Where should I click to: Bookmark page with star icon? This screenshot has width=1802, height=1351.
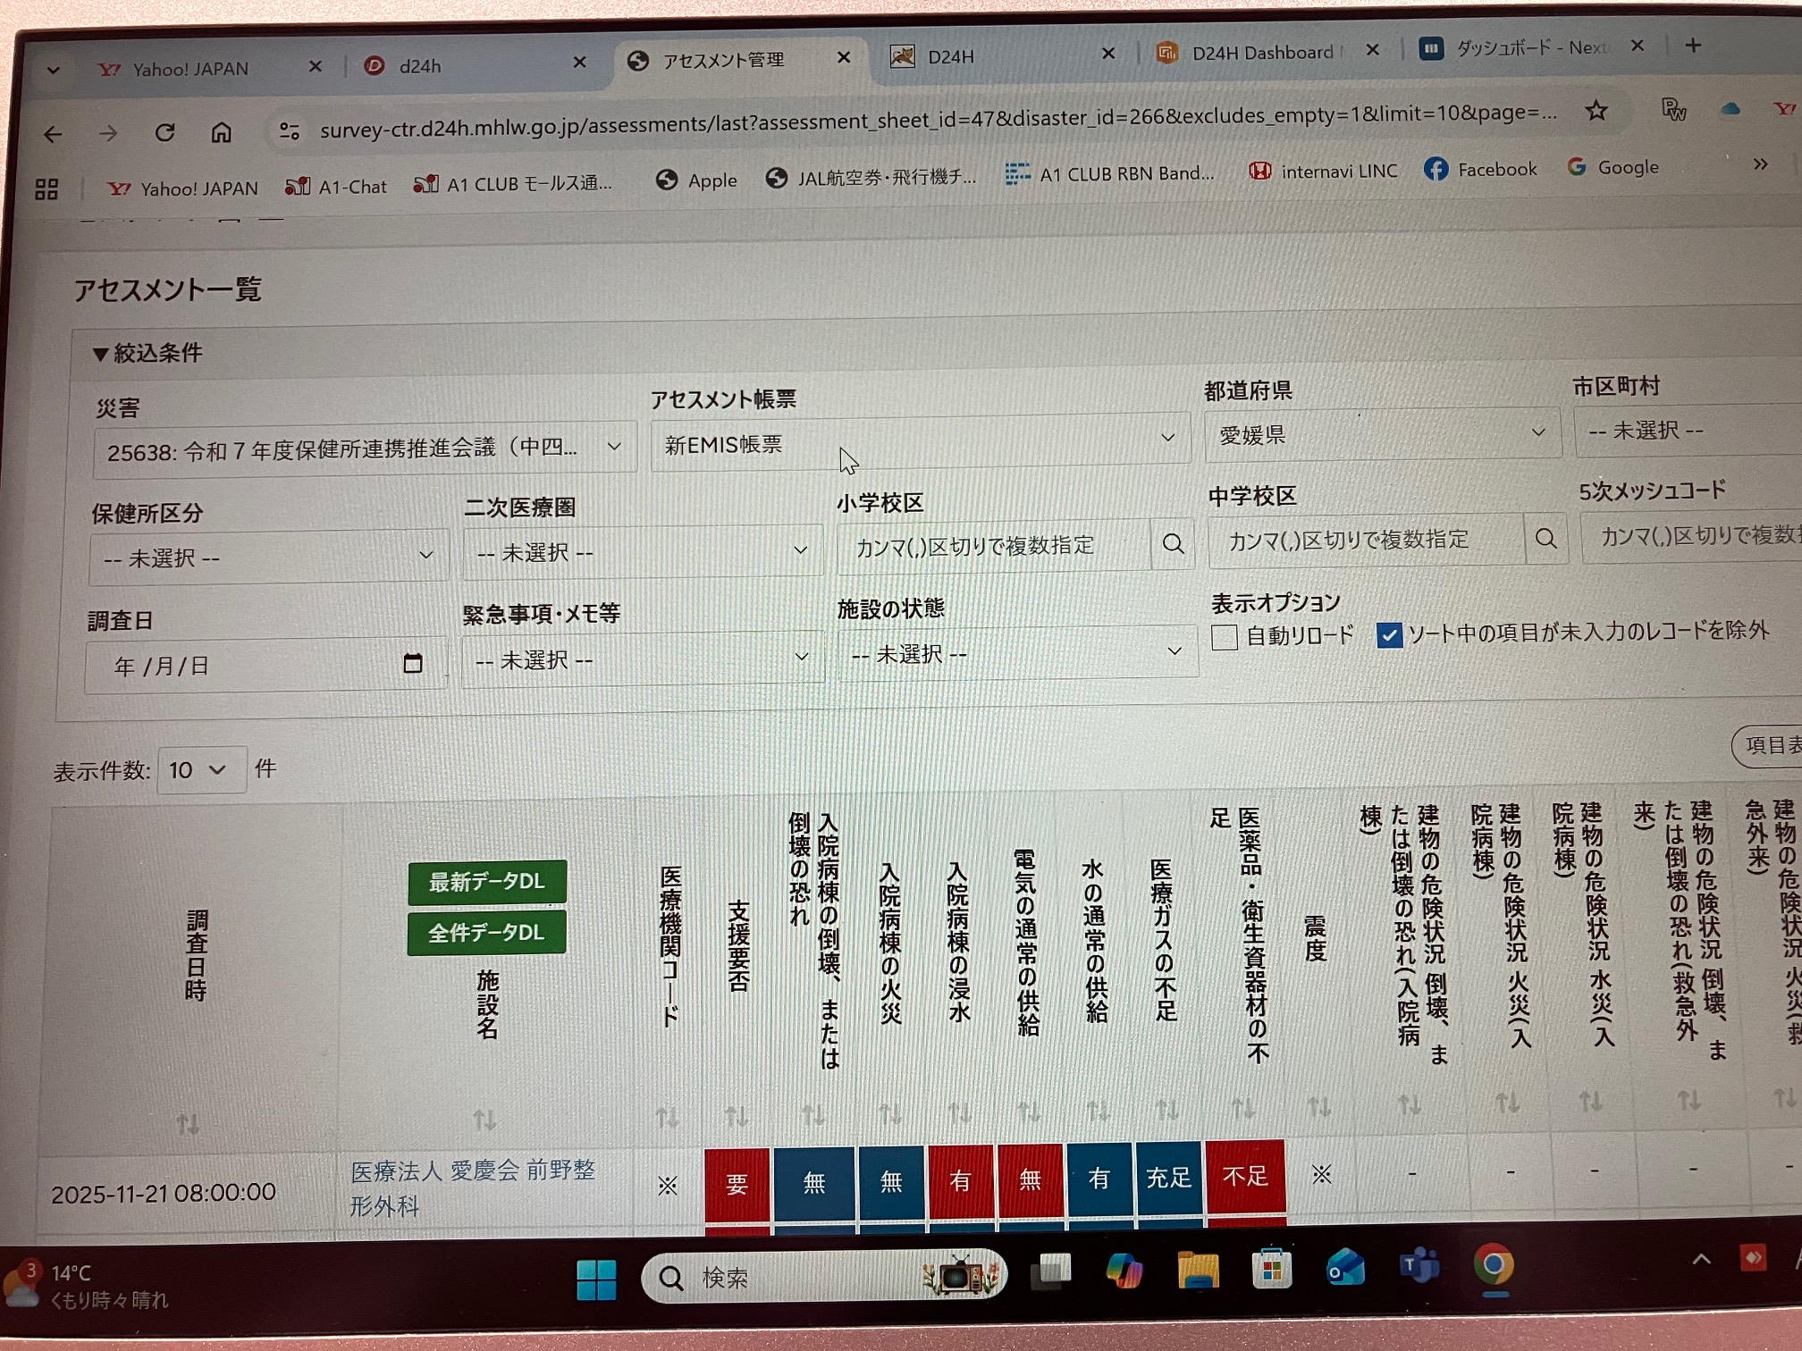1596,111
